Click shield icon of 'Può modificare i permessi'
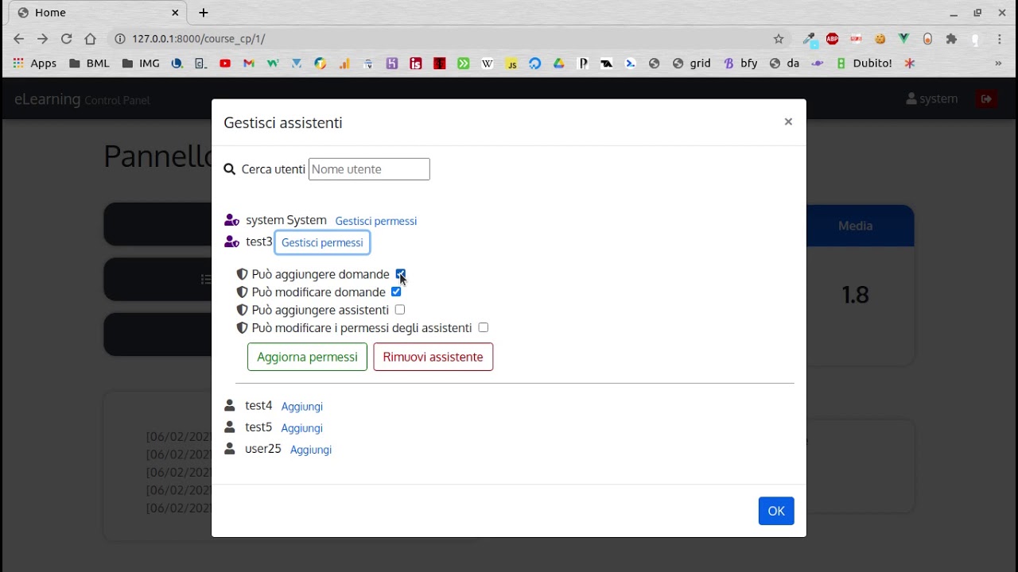 click(x=243, y=328)
